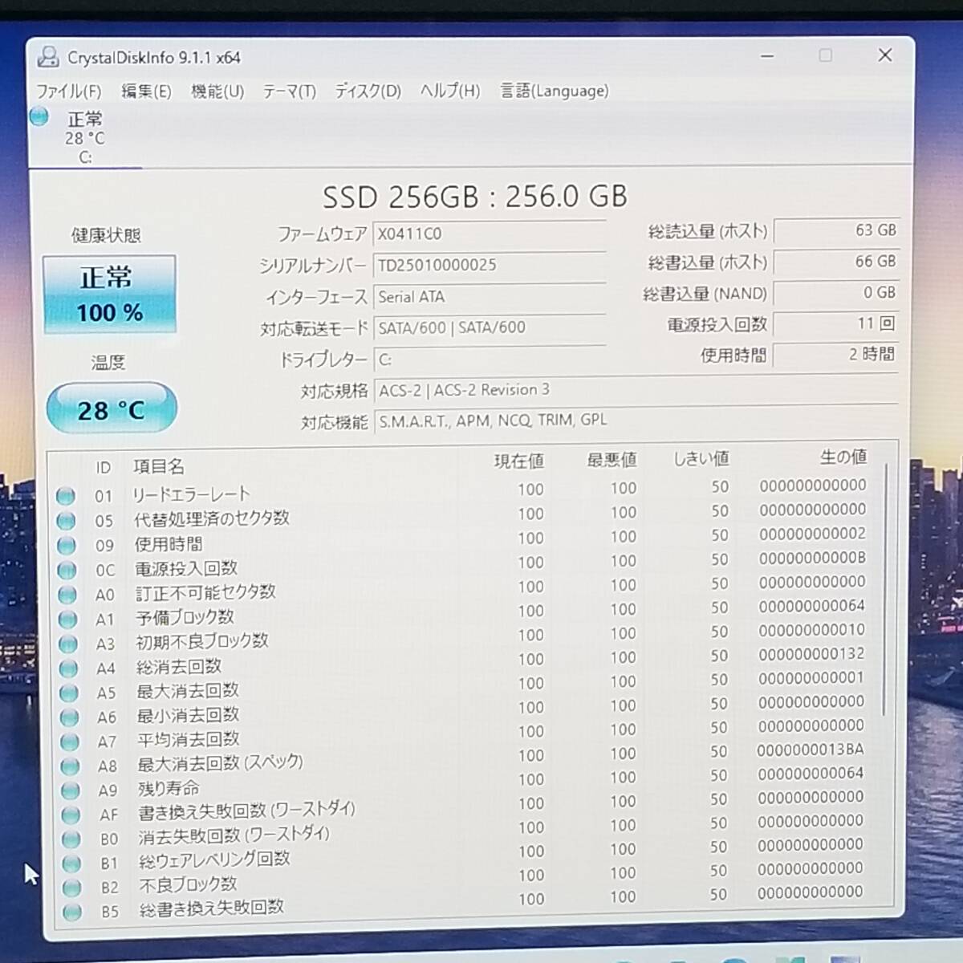Click the disk C: status orb near menu

[x=39, y=117]
